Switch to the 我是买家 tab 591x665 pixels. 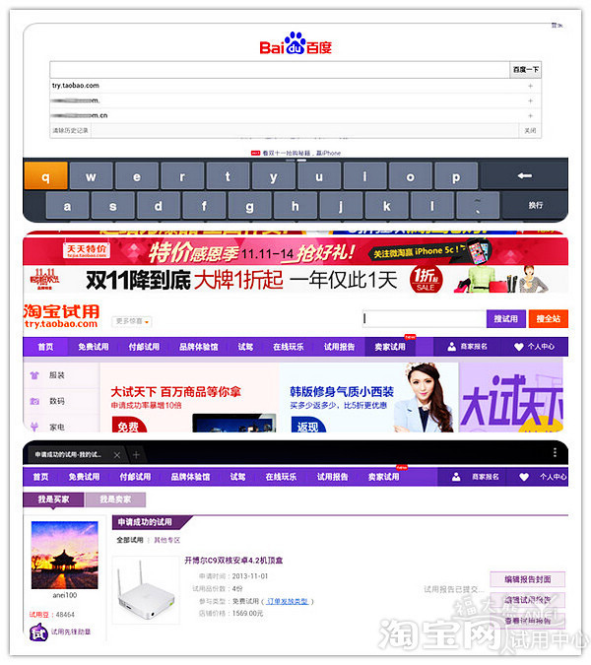point(53,499)
